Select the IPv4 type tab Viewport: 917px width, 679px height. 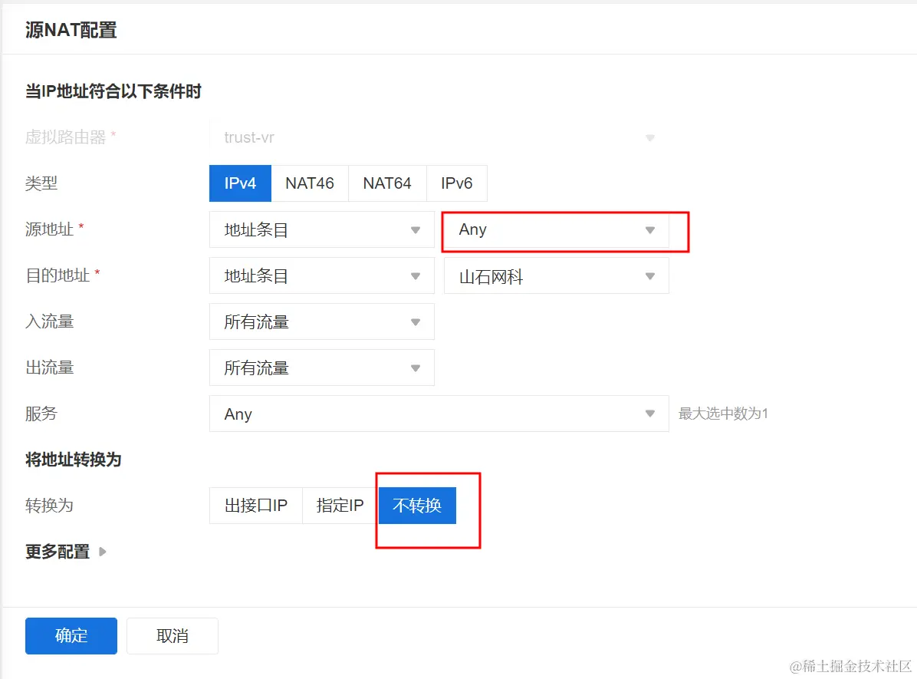pyautogui.click(x=240, y=183)
